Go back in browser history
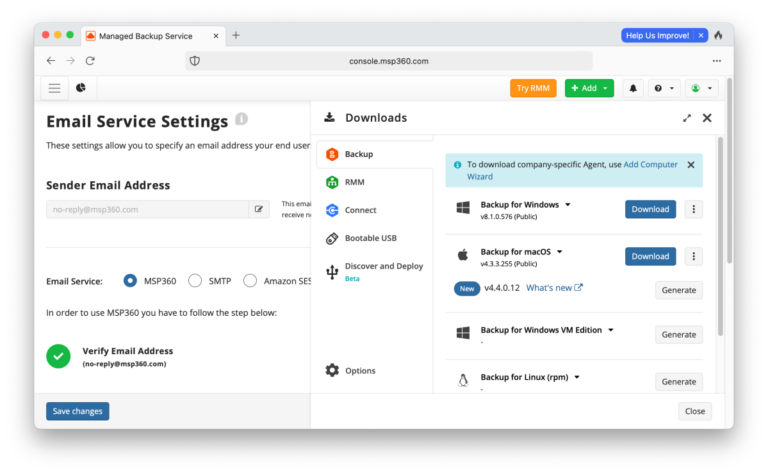Viewport: 768px width, 474px height. [x=51, y=61]
